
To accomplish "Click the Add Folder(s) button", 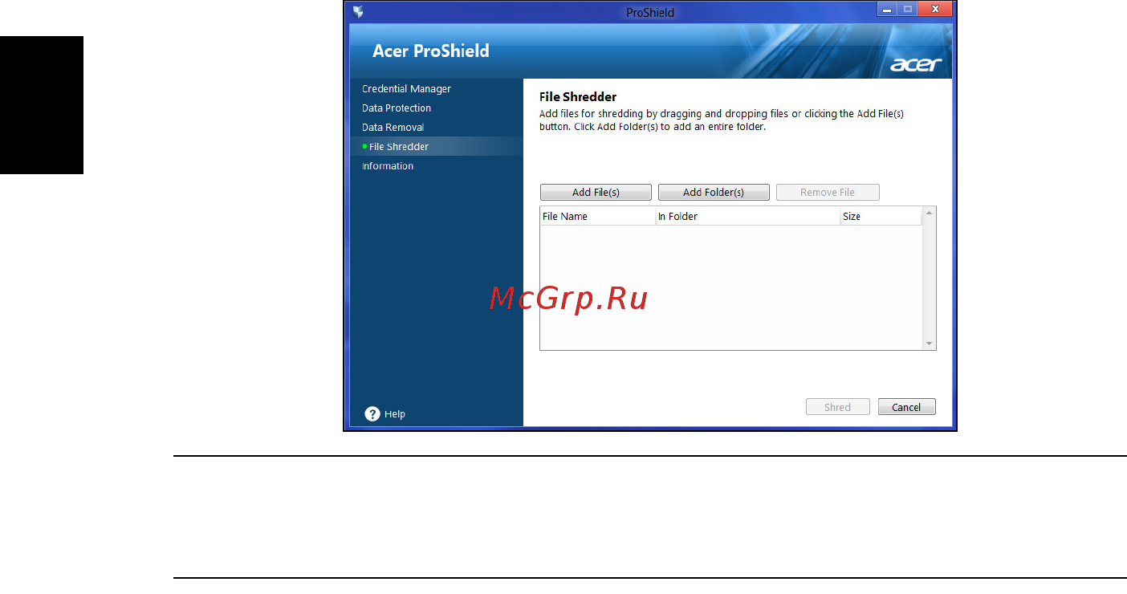I will tap(714, 193).
